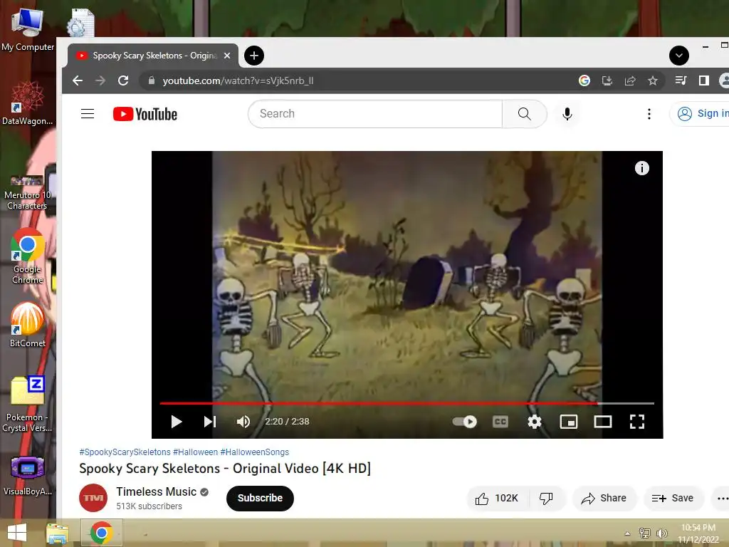
Task: Mute the video volume speaker icon
Action: [x=243, y=422]
